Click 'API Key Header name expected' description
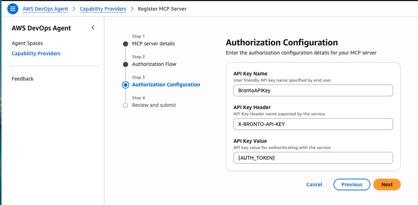 click(279, 114)
